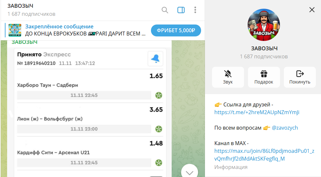Jump to latest messages with the down arrow
The image size is (321, 177).
pos(189,172)
